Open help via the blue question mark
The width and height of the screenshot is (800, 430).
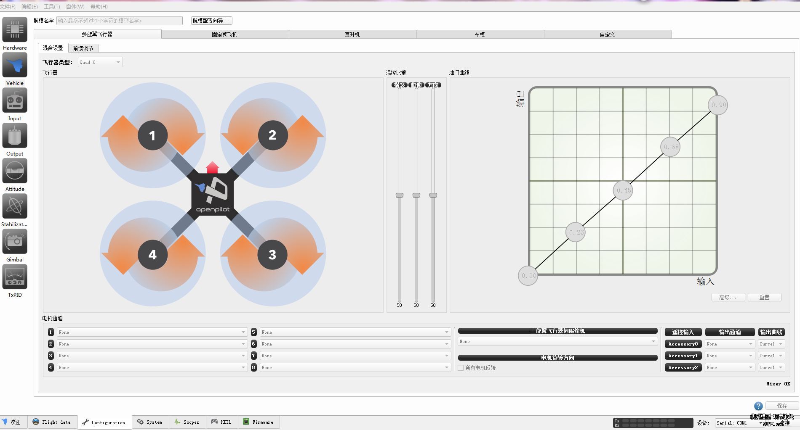point(758,406)
